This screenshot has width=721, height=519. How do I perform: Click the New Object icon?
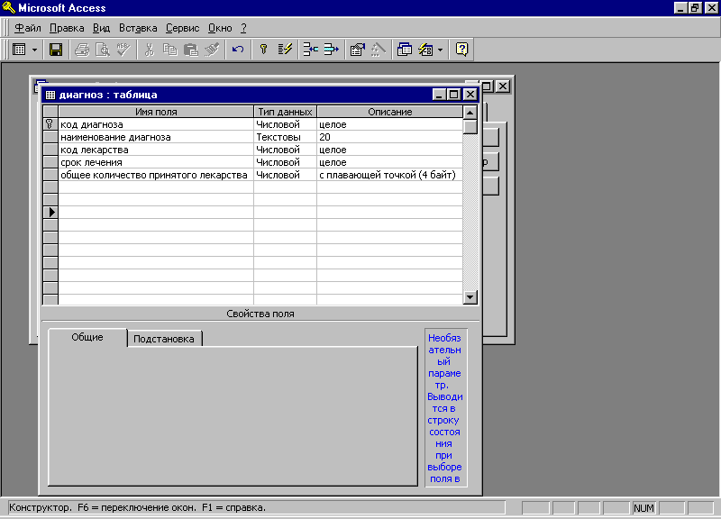425,50
